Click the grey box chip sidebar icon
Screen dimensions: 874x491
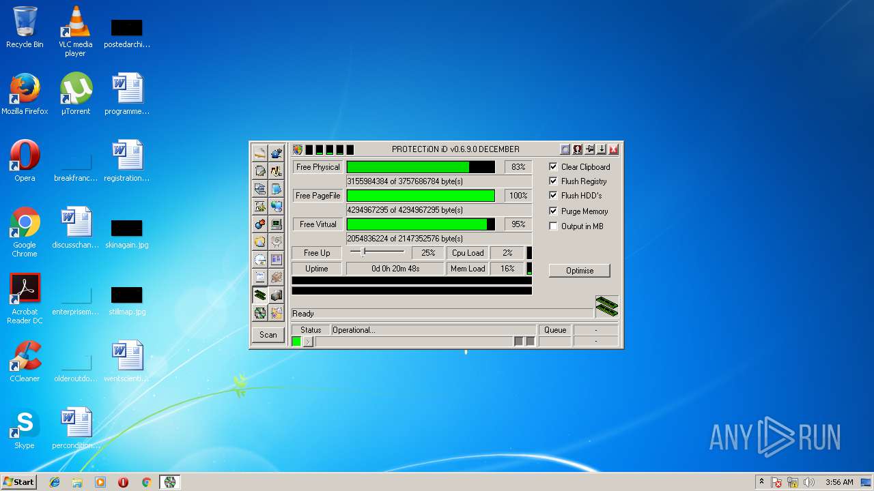[277, 295]
